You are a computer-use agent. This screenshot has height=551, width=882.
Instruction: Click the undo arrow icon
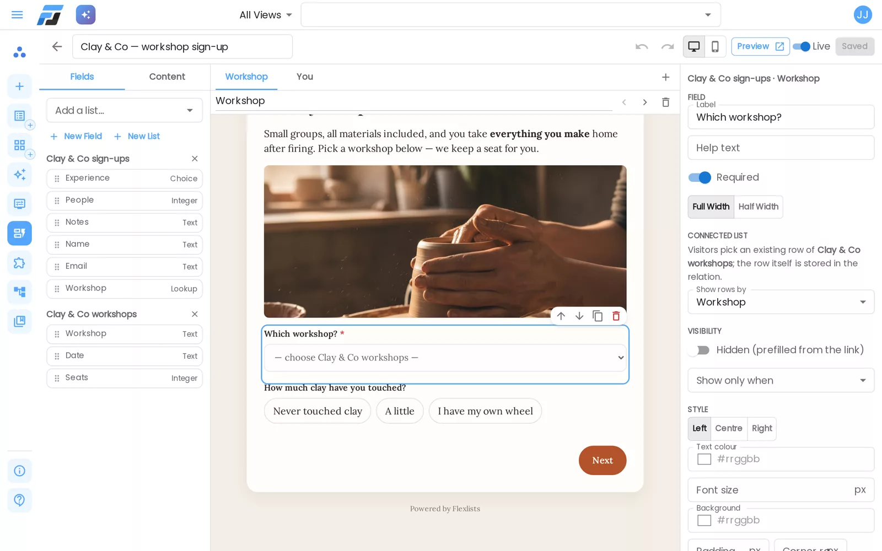[642, 47]
